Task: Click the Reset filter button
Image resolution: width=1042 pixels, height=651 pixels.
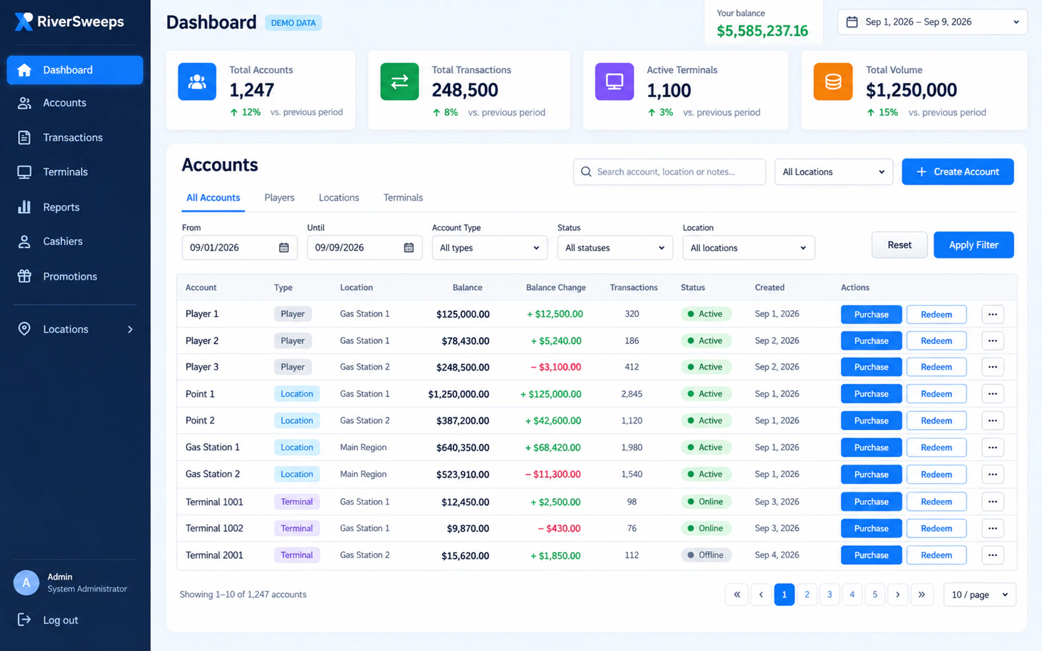Action: click(899, 245)
